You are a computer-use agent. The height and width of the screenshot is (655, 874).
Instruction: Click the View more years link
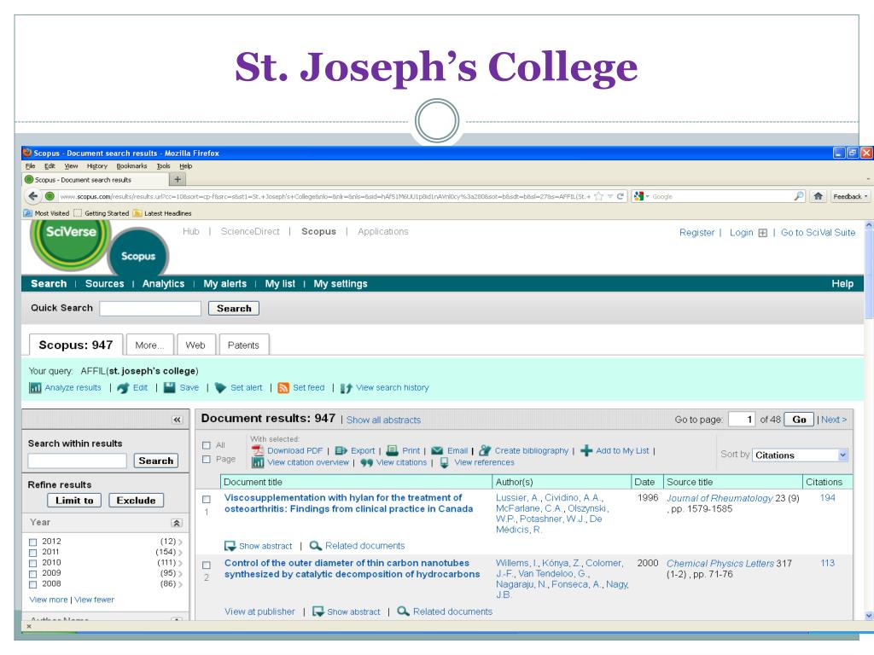pos(49,600)
